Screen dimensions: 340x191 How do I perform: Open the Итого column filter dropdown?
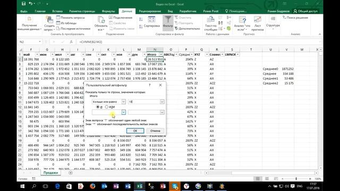pyautogui.click(x=161, y=54)
